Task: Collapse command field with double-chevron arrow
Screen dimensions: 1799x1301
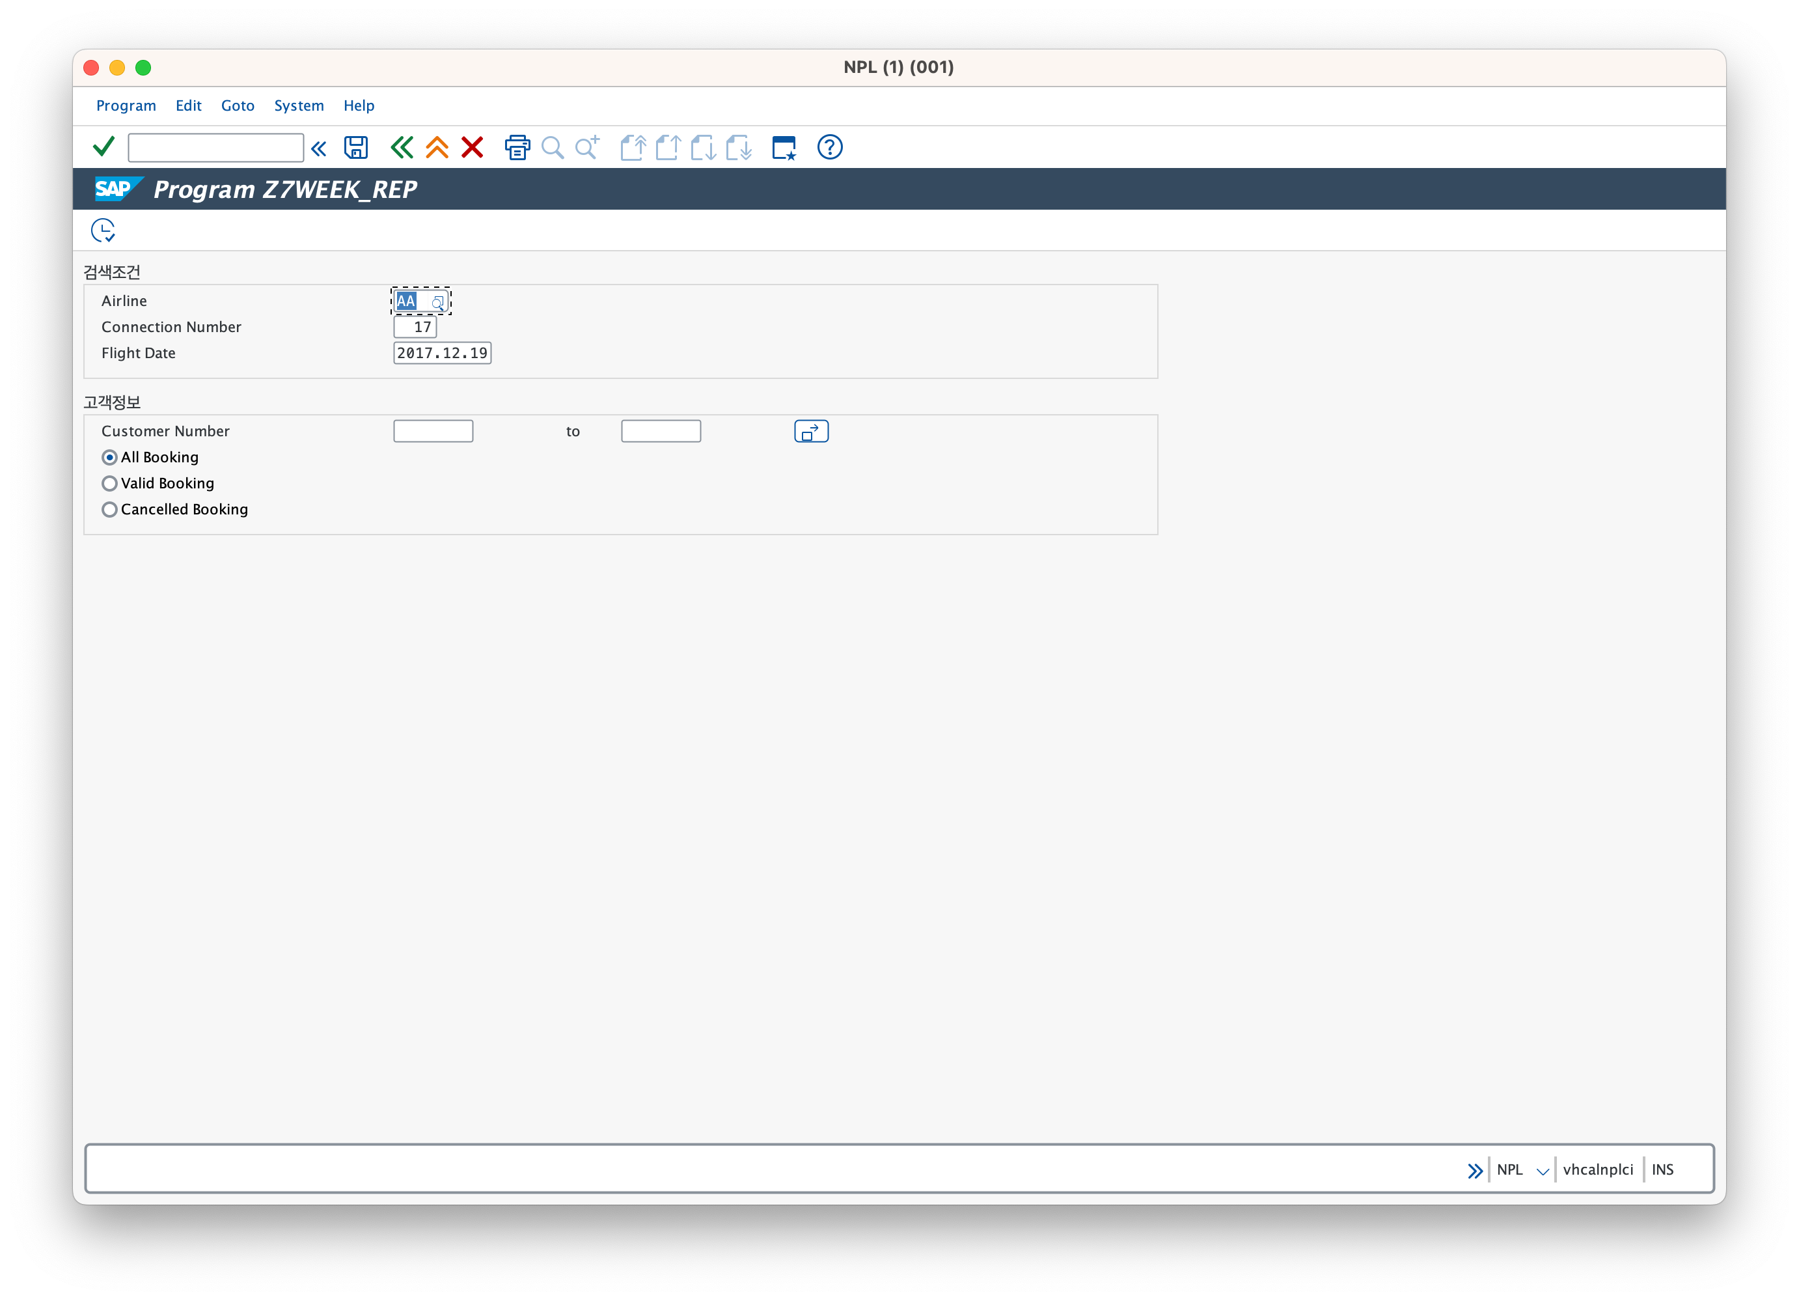Action: 319,148
